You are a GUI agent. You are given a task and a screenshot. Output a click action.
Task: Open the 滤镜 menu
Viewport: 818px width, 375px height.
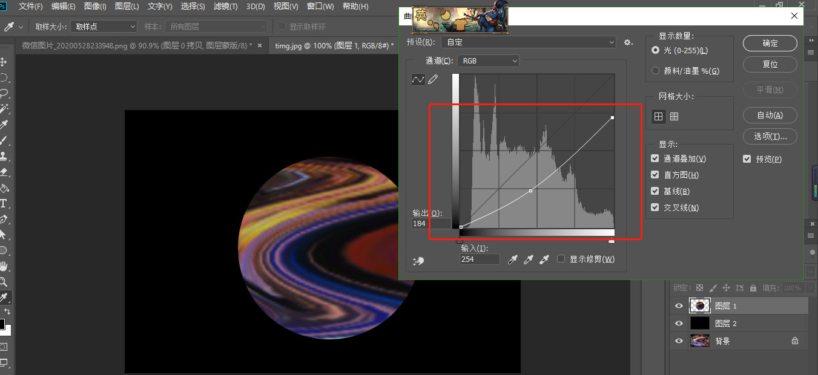pos(225,7)
